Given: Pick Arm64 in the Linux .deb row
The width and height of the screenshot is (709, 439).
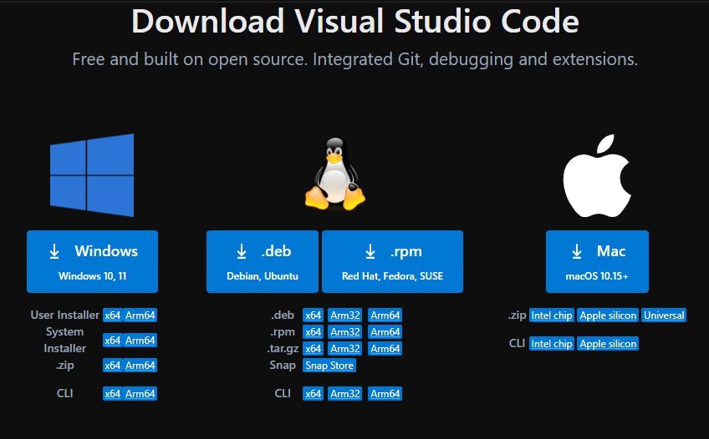Looking at the screenshot, I should coord(385,315).
